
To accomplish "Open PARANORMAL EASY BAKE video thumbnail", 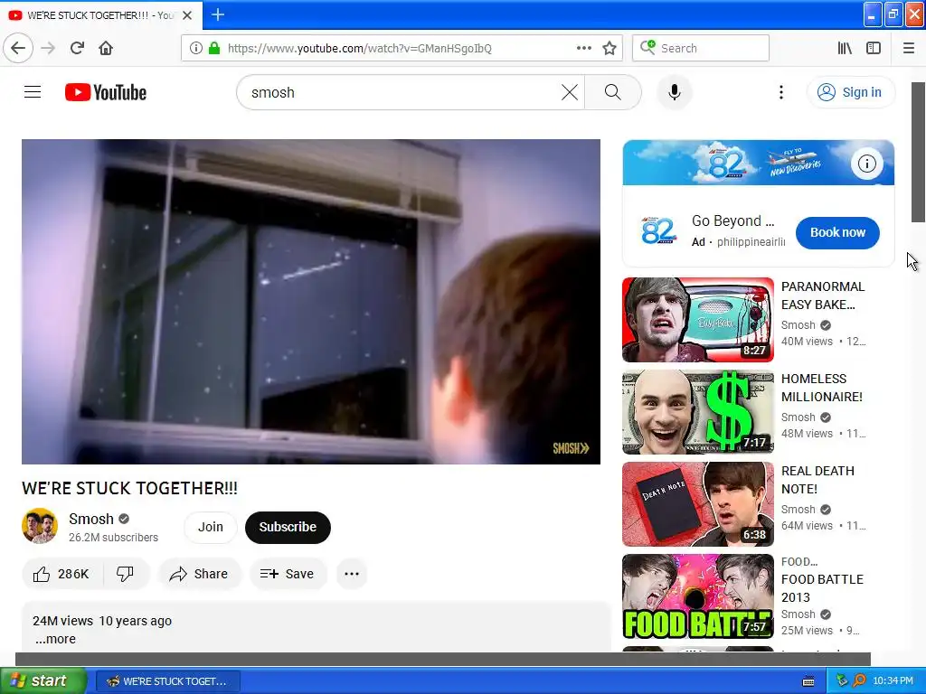I will [697, 320].
